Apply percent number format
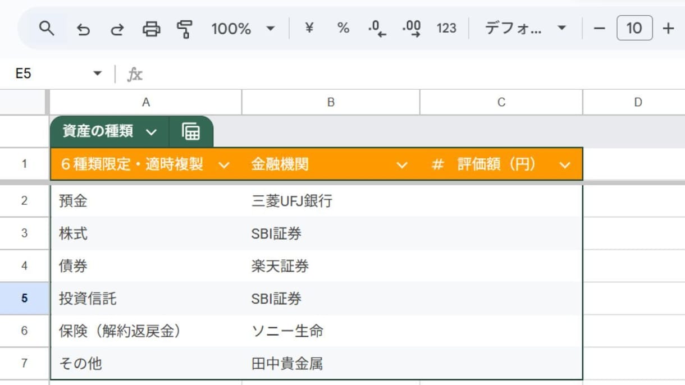 (343, 28)
